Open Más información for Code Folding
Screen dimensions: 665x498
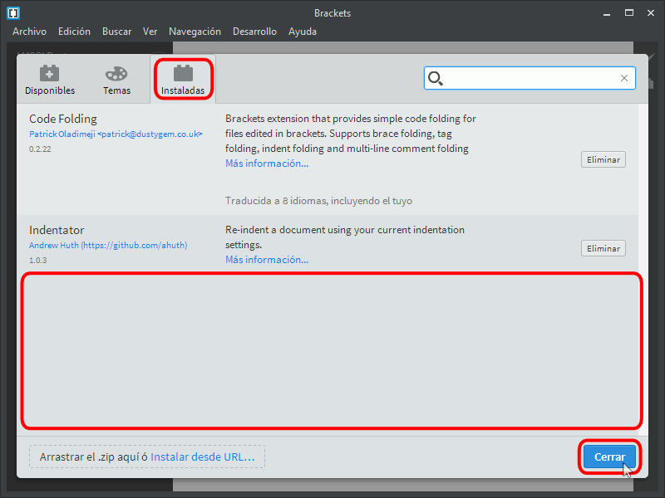tap(267, 164)
